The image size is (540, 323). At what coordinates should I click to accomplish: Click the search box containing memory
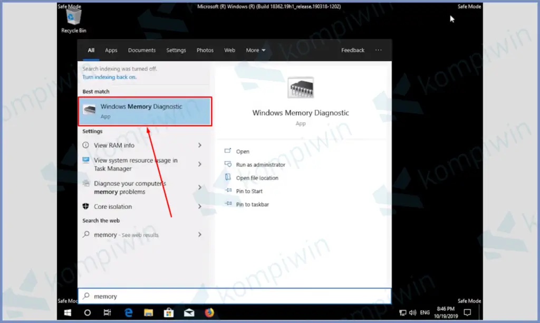tap(235, 296)
